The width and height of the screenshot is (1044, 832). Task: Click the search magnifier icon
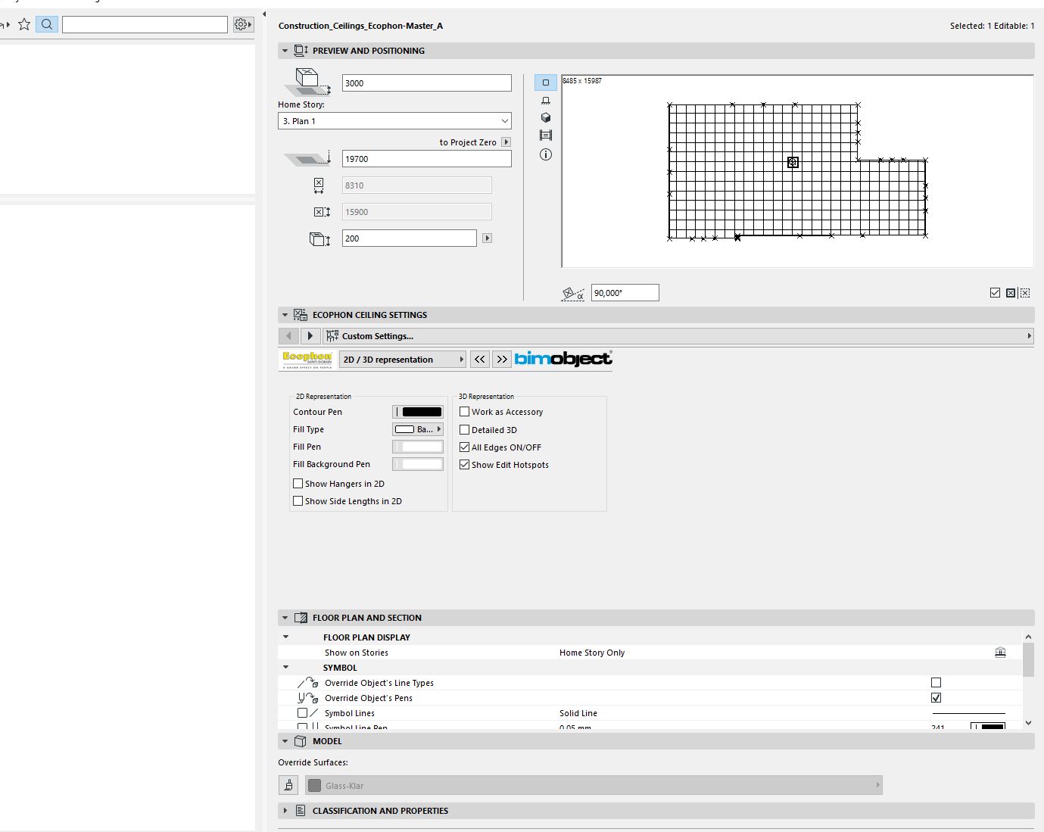pos(47,24)
